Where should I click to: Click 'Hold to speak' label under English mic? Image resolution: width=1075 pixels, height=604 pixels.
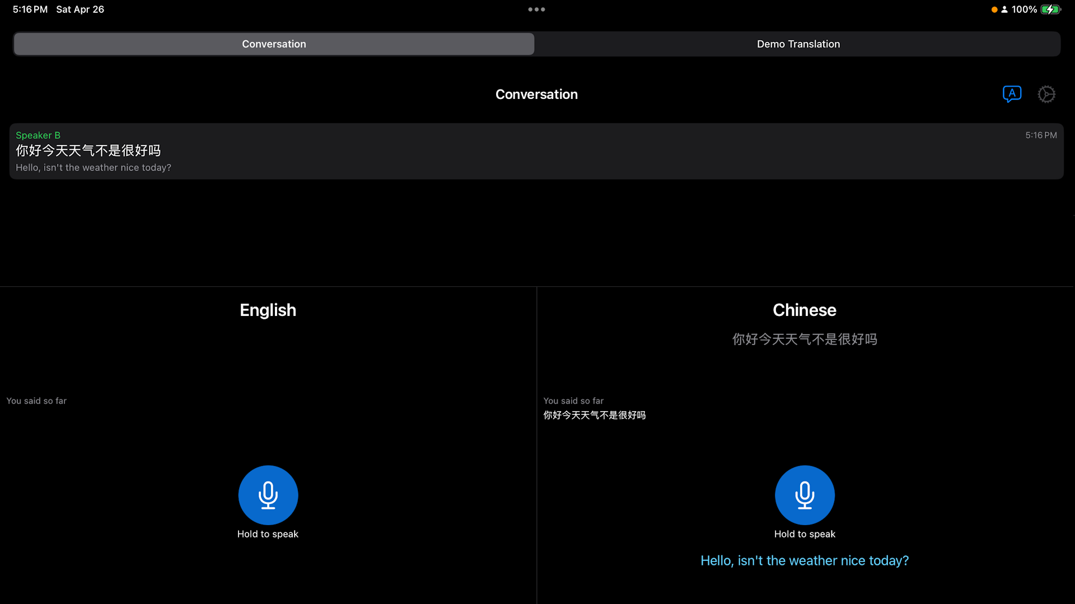click(268, 534)
